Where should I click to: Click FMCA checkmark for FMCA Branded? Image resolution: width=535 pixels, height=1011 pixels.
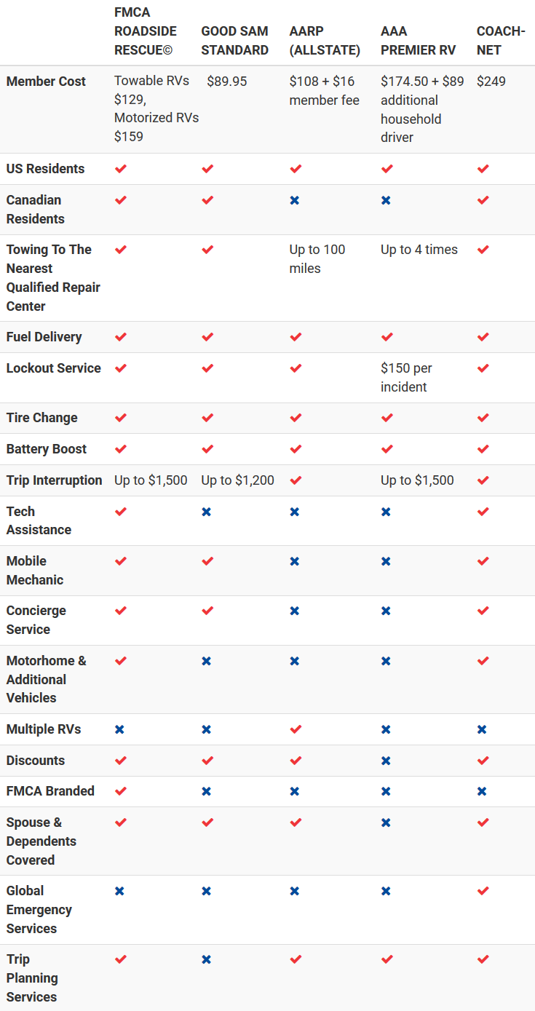click(x=121, y=791)
